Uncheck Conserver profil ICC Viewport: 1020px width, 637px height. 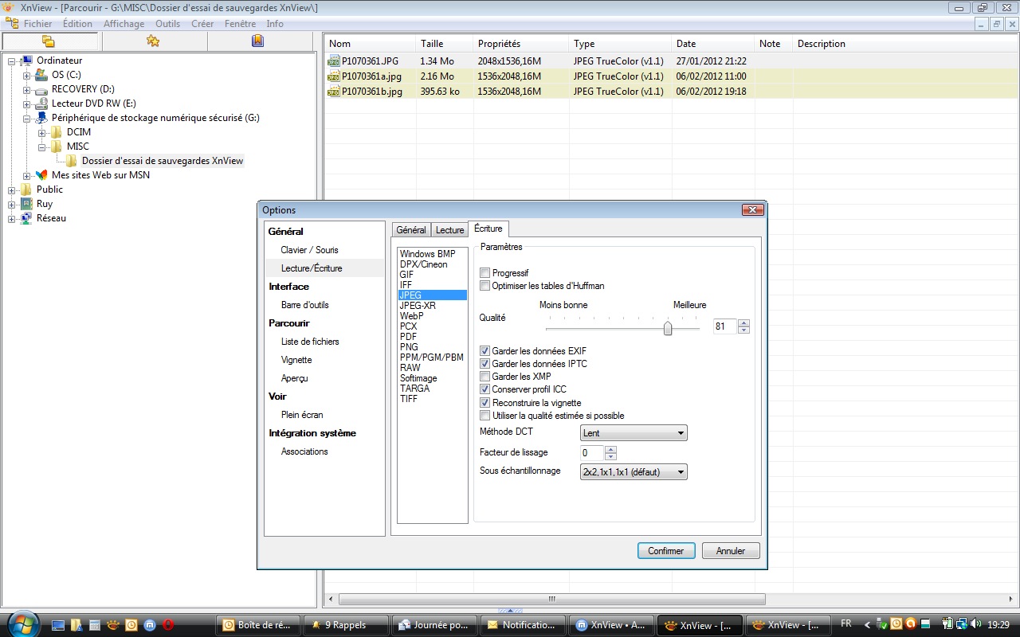pyautogui.click(x=485, y=389)
